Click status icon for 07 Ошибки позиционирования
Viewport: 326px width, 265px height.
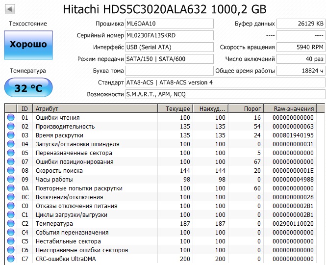click(x=11, y=161)
